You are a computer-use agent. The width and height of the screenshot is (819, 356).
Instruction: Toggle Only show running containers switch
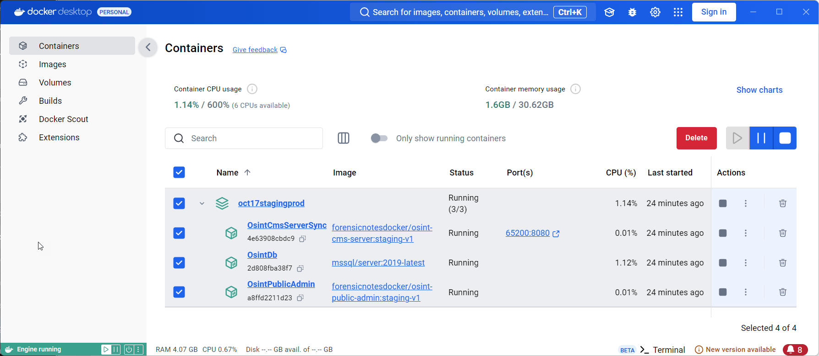(379, 138)
